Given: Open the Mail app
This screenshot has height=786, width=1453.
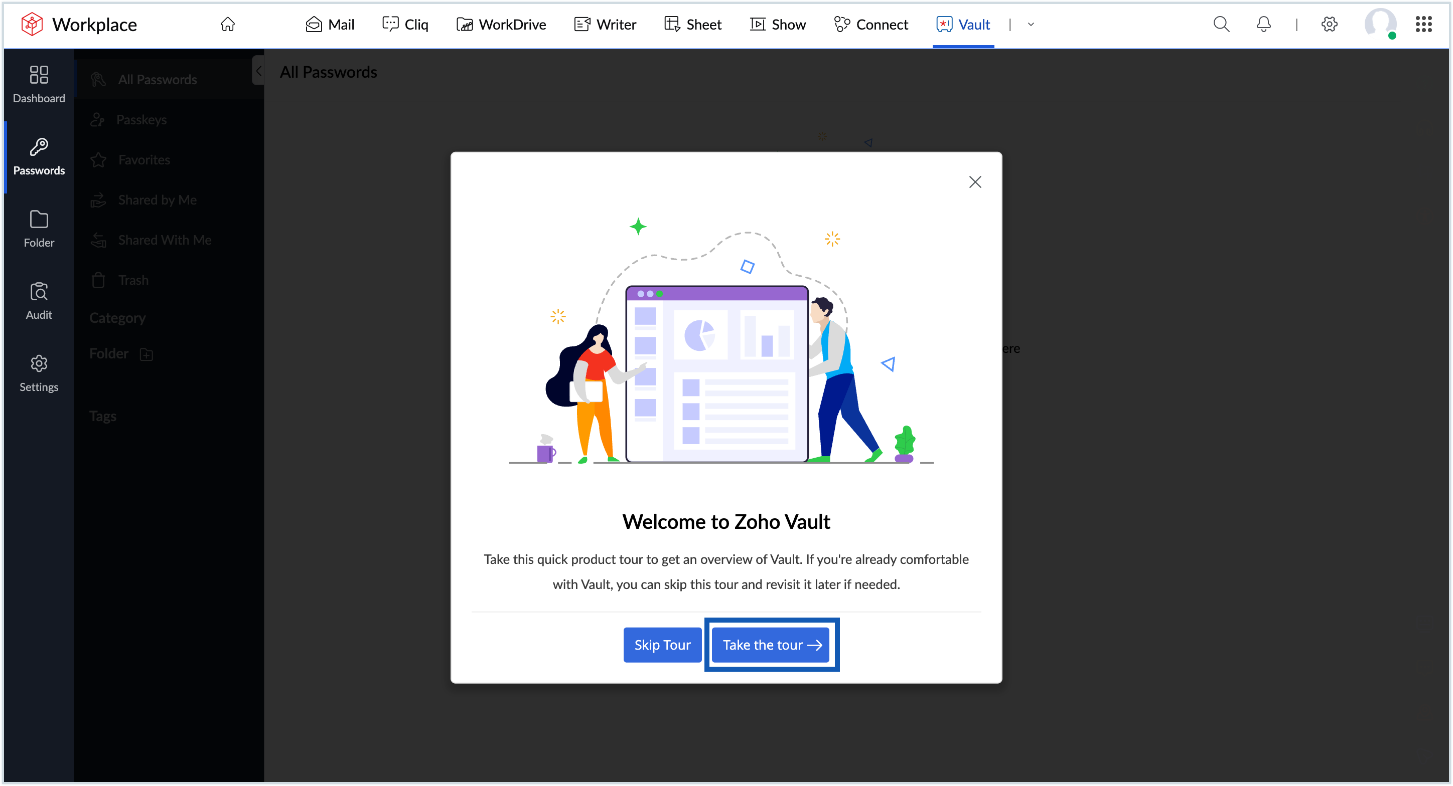Looking at the screenshot, I should tap(330, 24).
